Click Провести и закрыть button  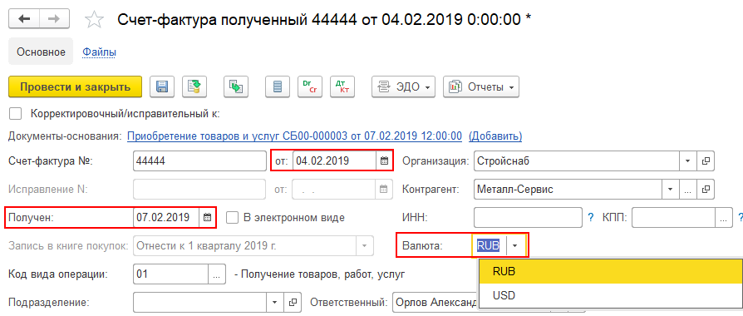click(x=75, y=86)
